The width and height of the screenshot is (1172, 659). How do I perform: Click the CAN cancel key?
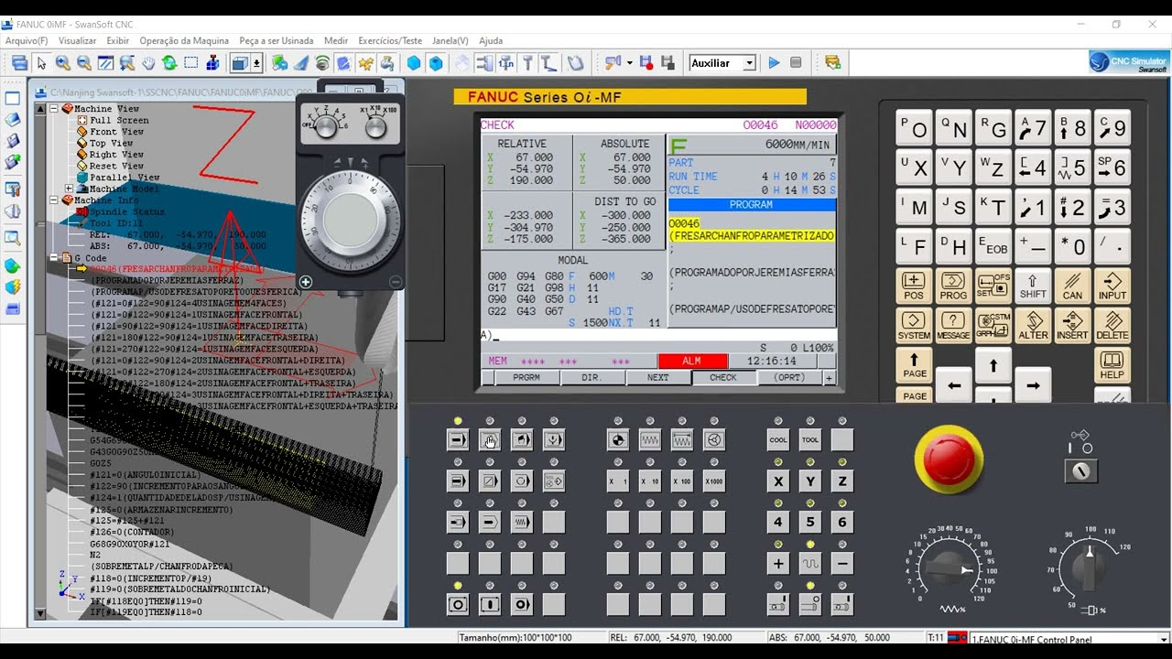[x=1073, y=286]
